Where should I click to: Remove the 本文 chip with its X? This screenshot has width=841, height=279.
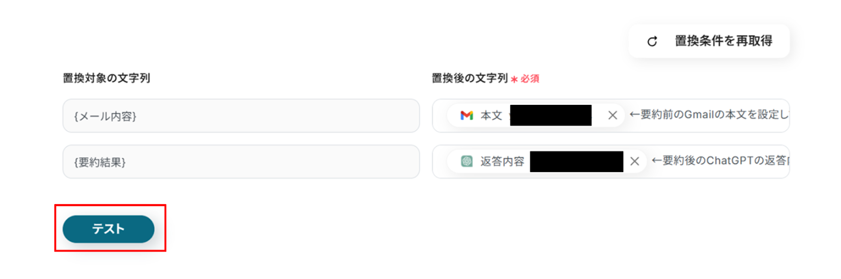(612, 115)
